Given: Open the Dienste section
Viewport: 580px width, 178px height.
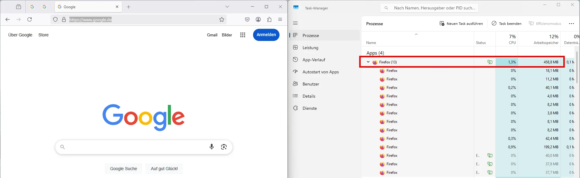Looking at the screenshot, I should [325, 108].
